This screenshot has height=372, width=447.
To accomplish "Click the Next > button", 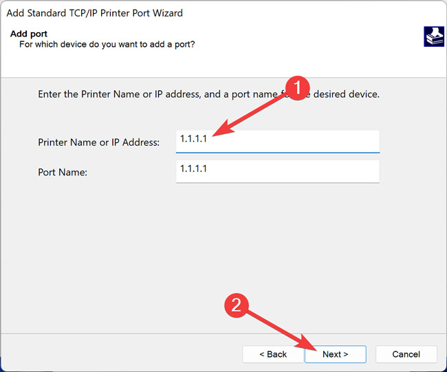I will tap(336, 354).
